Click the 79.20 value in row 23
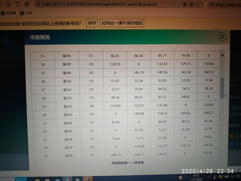 tap(208, 137)
